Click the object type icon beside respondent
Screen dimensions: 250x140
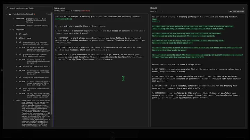pyautogui.click(x=13, y=30)
